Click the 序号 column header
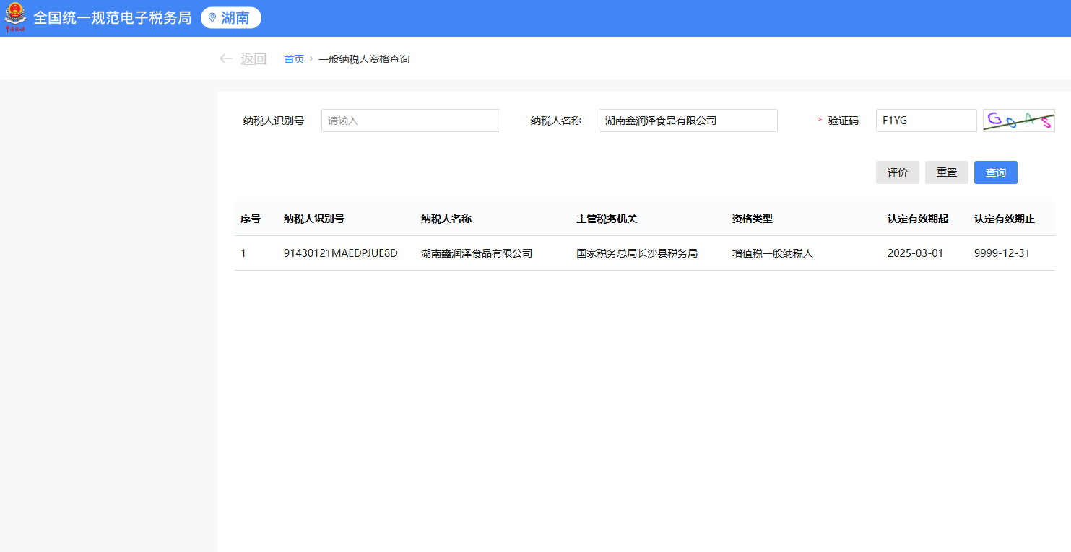 pos(251,219)
